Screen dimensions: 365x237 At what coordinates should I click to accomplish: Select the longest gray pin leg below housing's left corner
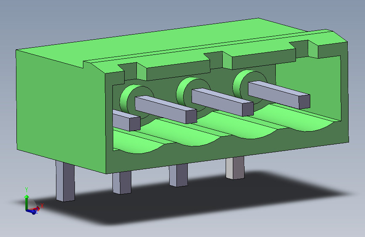[65, 181]
